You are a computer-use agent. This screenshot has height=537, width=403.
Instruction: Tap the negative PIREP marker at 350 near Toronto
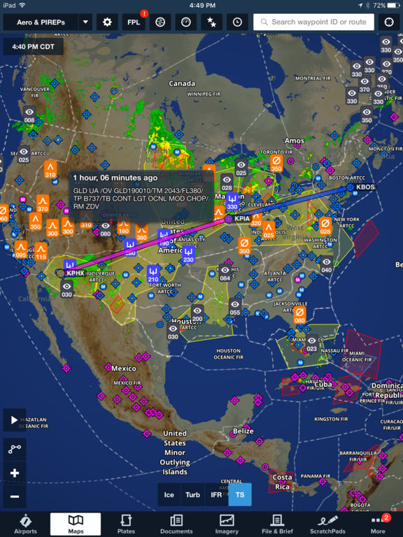276,164
